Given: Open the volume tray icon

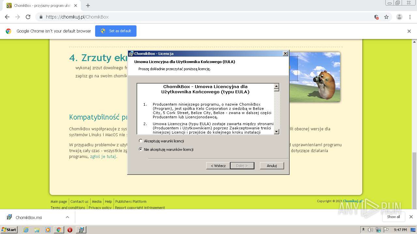Looking at the screenshot, I should pyautogui.click(x=370, y=230).
